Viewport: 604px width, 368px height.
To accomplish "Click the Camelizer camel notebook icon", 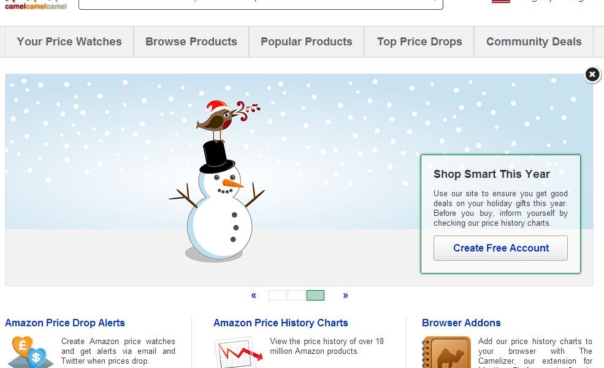I will pos(446,352).
